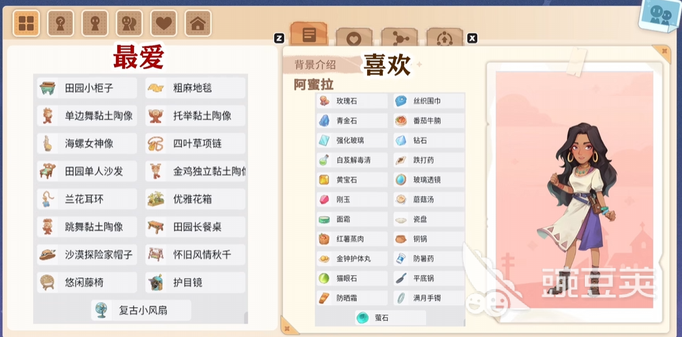The height and width of the screenshot is (337, 682).
Task: Choose 四叶草项链 from favorites list
Action: 196,143
